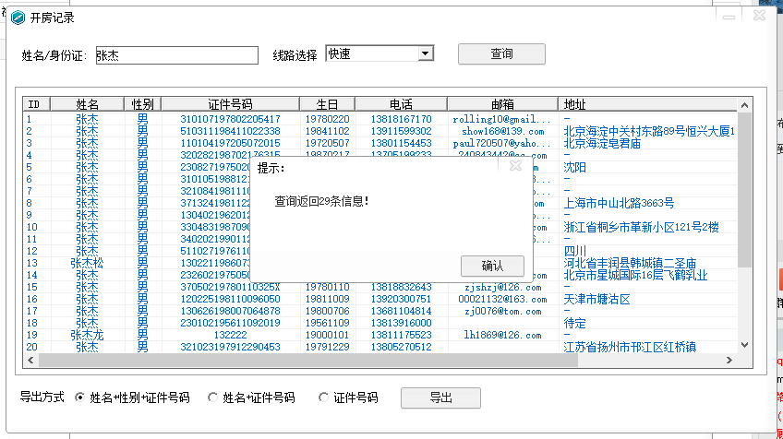Viewport: 783px width, 439px height.
Task: Click the 电话 column header
Action: pos(401,104)
